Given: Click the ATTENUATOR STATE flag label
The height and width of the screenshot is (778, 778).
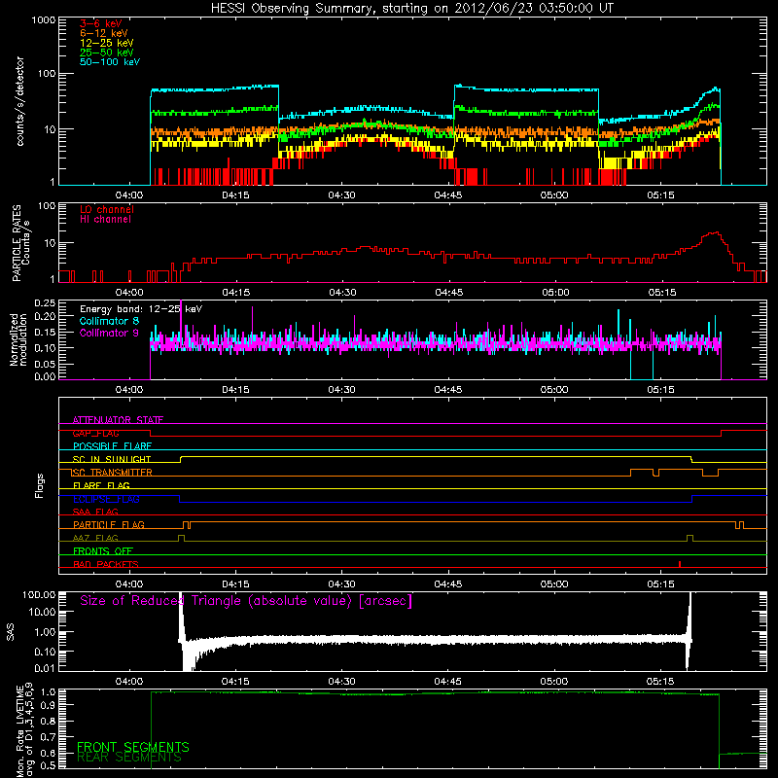Looking at the screenshot, I should [x=118, y=420].
